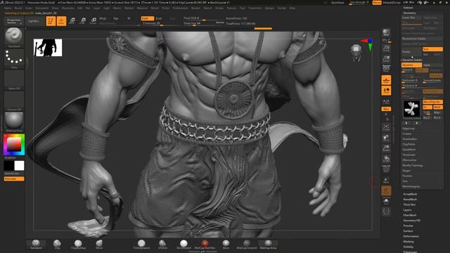Open the Preferences menu

tap(180, 8)
